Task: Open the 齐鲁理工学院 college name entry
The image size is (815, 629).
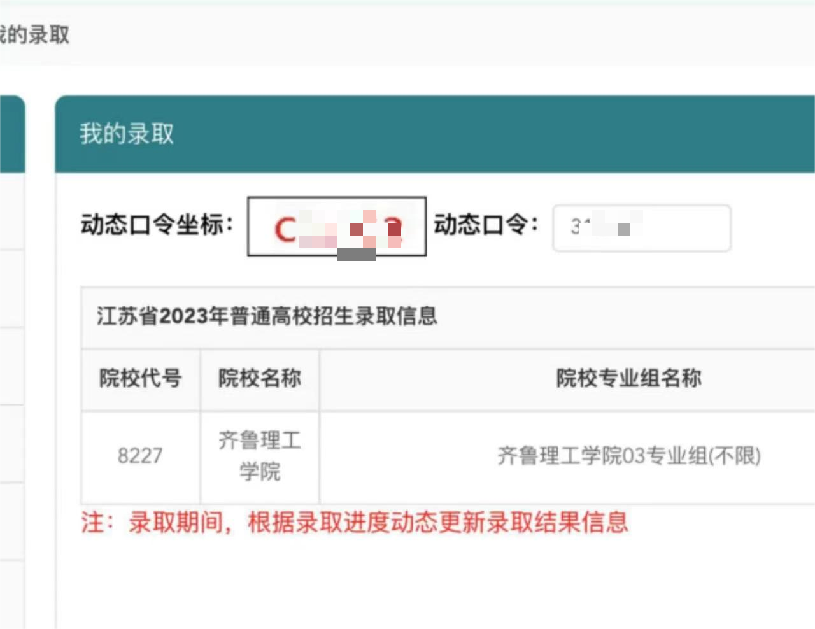Action: (x=259, y=456)
